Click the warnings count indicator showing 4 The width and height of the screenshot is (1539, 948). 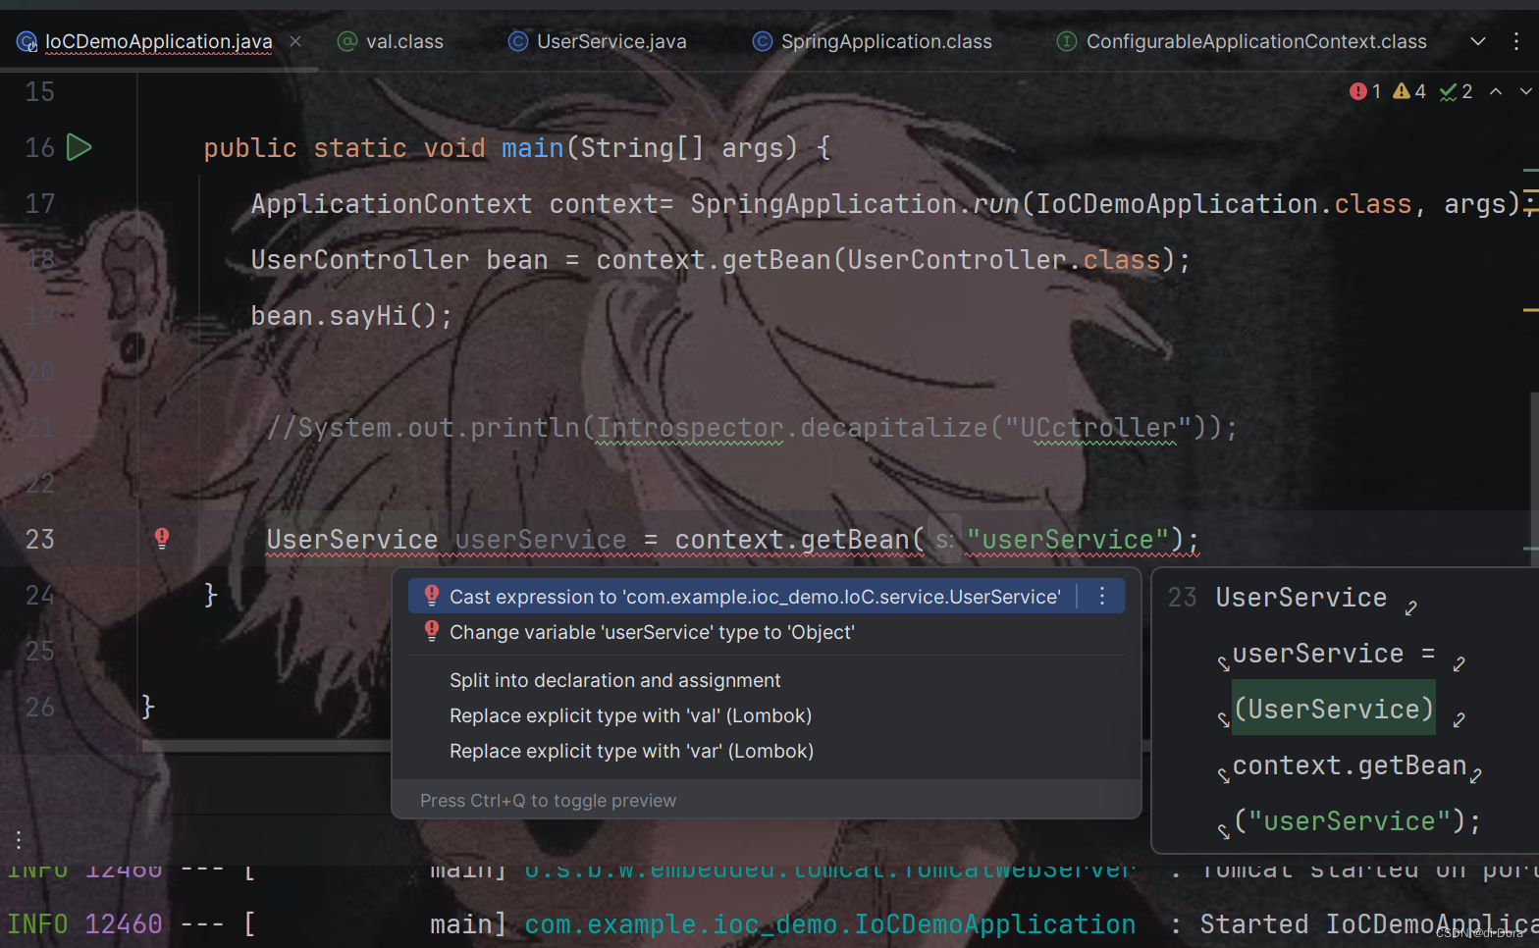click(x=1409, y=91)
